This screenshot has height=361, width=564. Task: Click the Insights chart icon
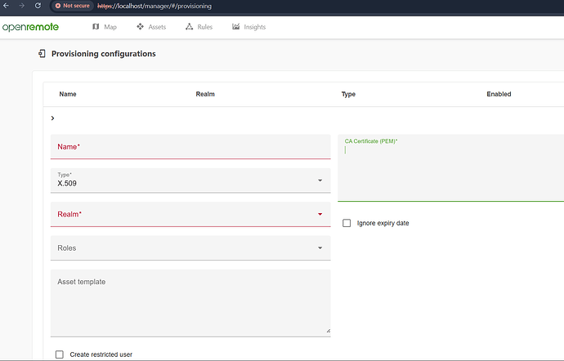point(235,27)
